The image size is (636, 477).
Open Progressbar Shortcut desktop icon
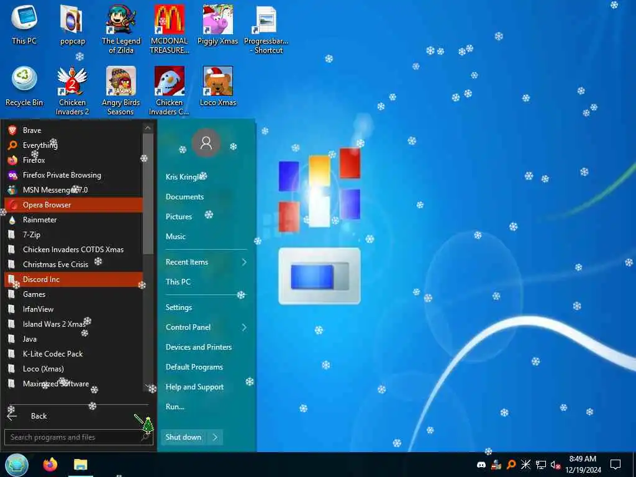266,29
